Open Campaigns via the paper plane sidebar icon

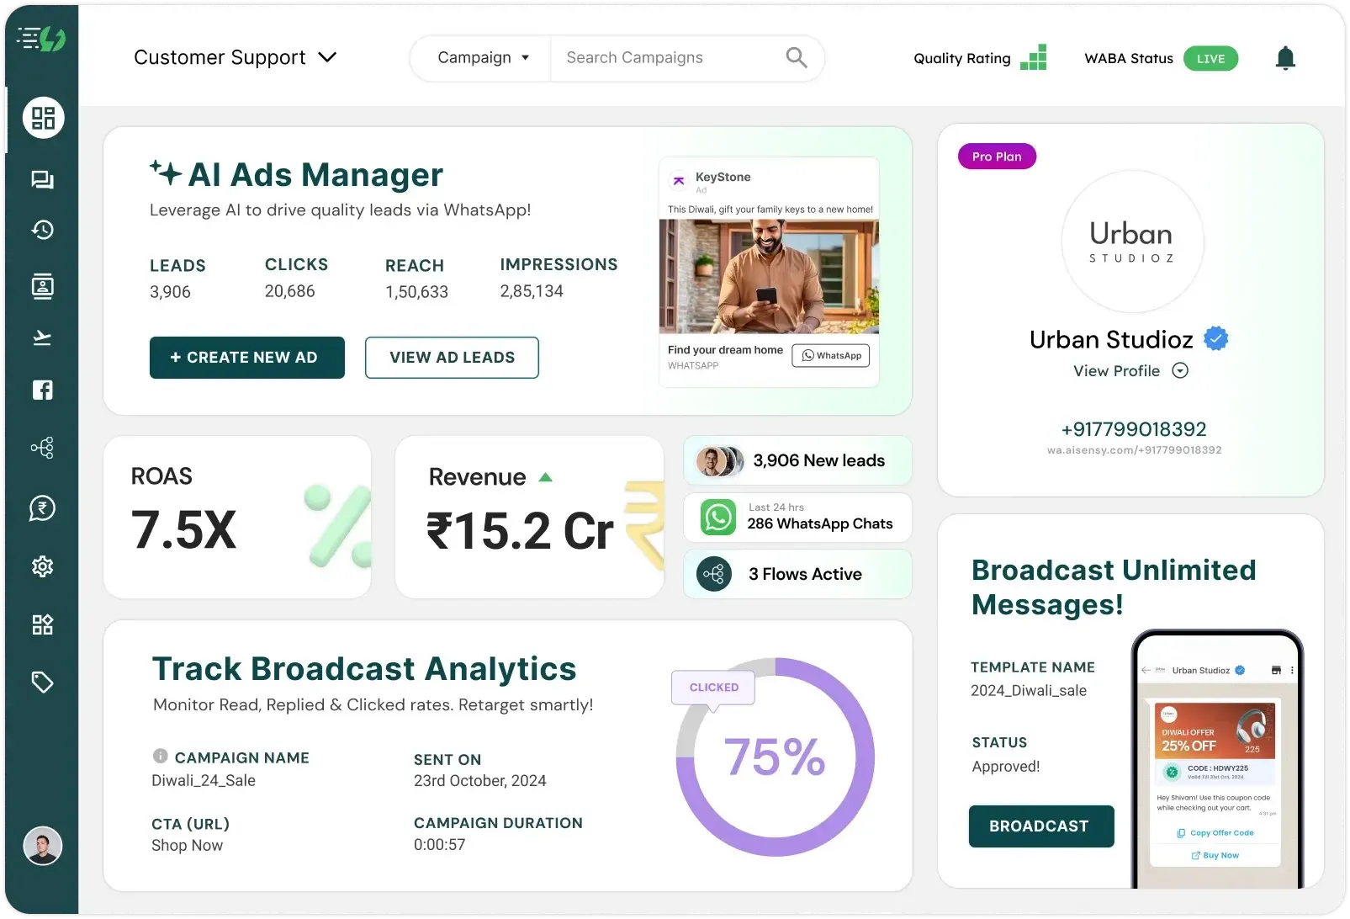(43, 337)
